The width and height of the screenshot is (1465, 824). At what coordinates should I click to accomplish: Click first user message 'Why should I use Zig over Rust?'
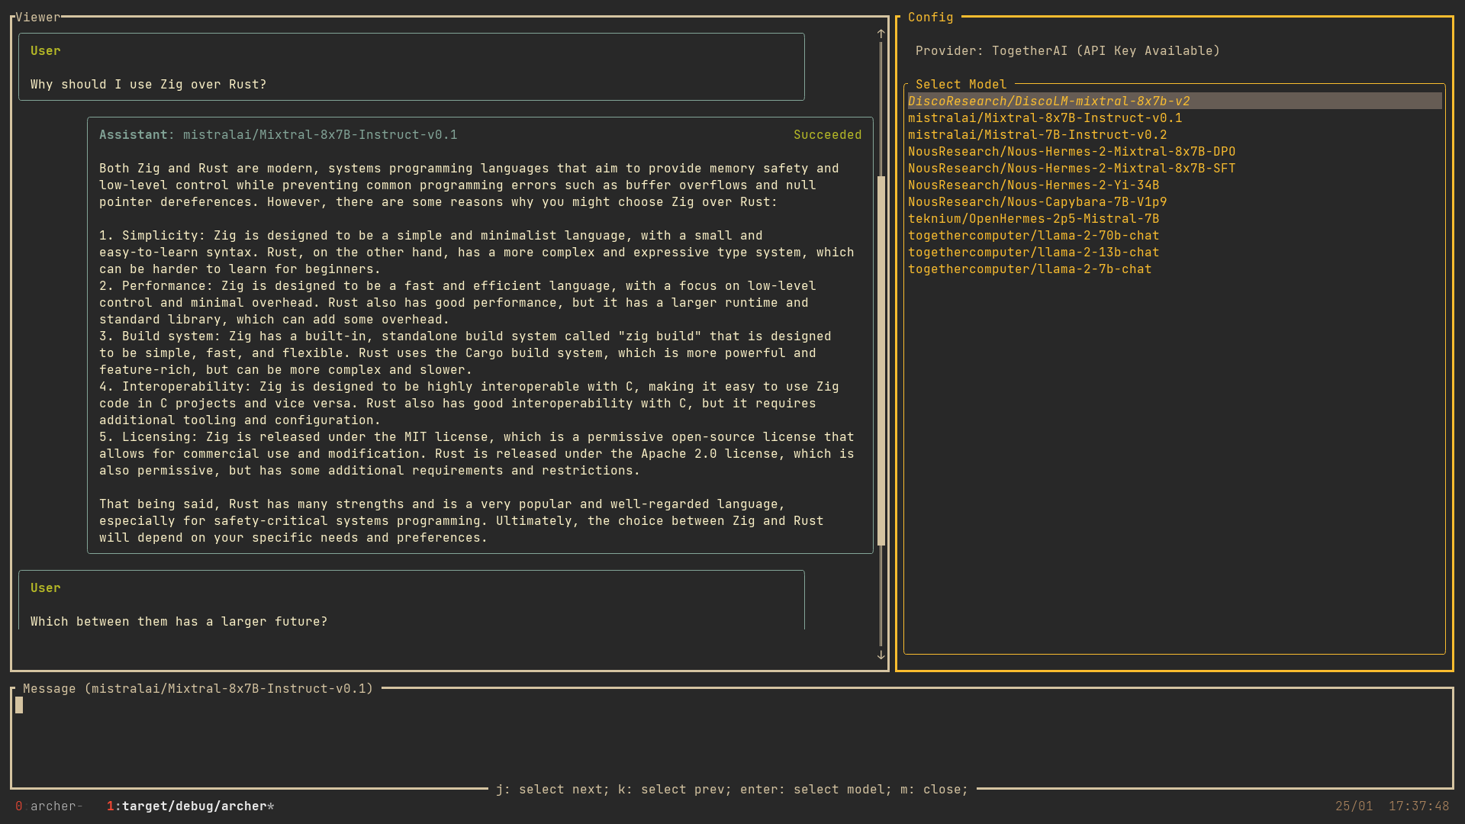(148, 84)
